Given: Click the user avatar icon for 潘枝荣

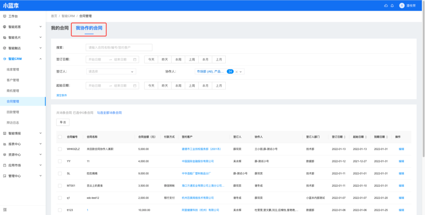Looking at the screenshot, I should pyautogui.click(x=401, y=5).
